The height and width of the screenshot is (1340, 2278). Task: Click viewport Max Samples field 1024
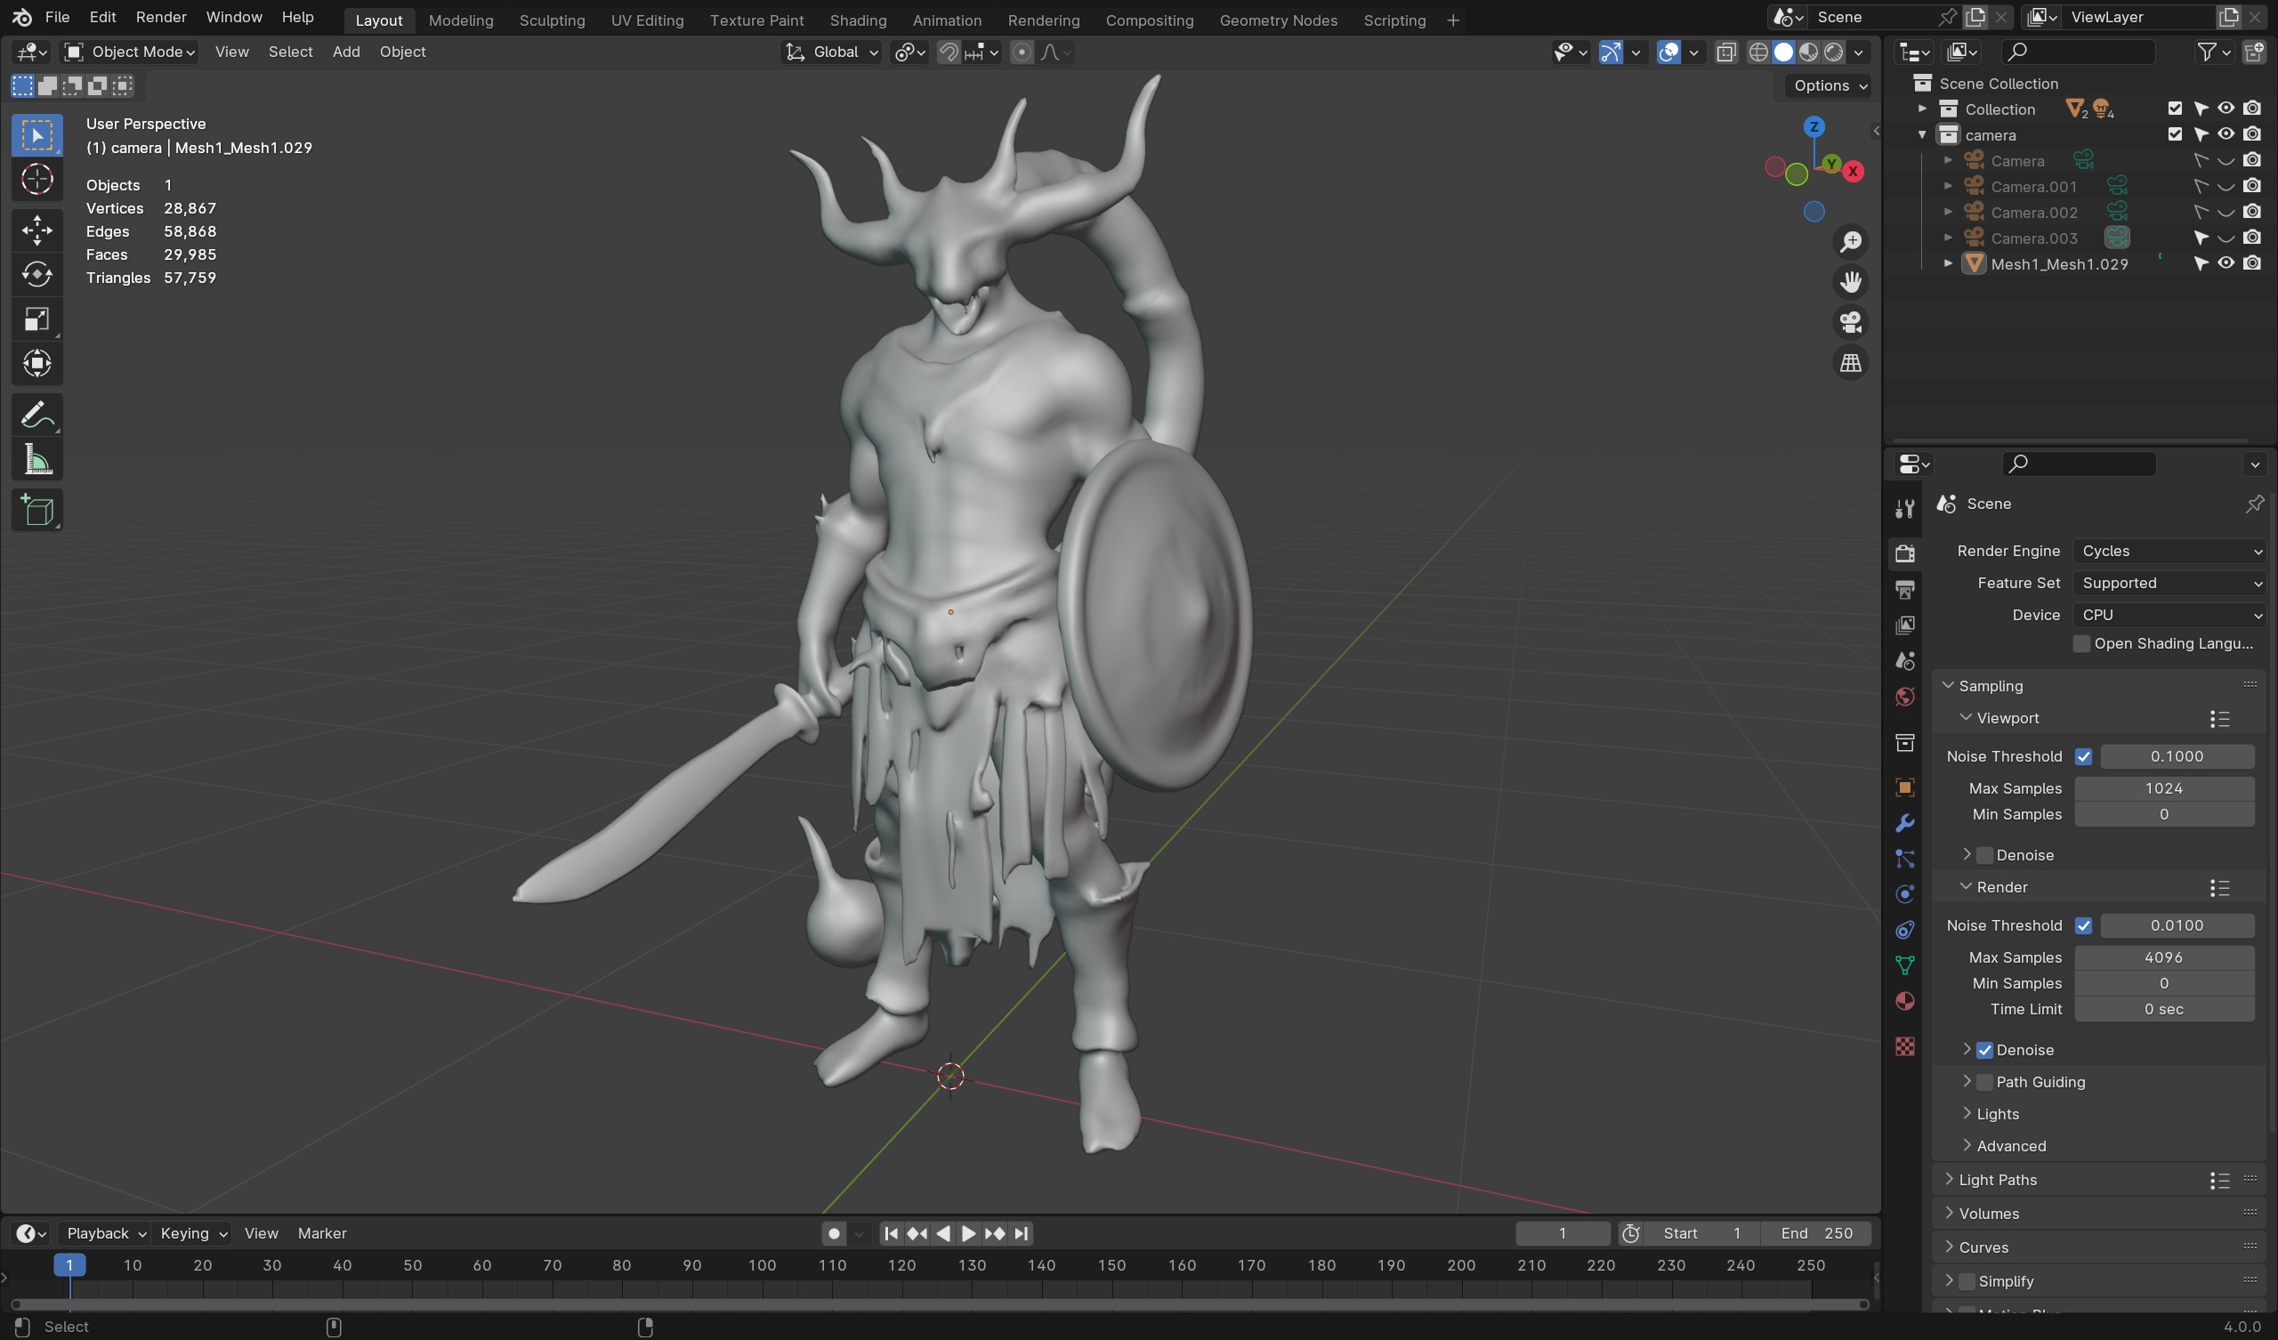[x=2163, y=788]
